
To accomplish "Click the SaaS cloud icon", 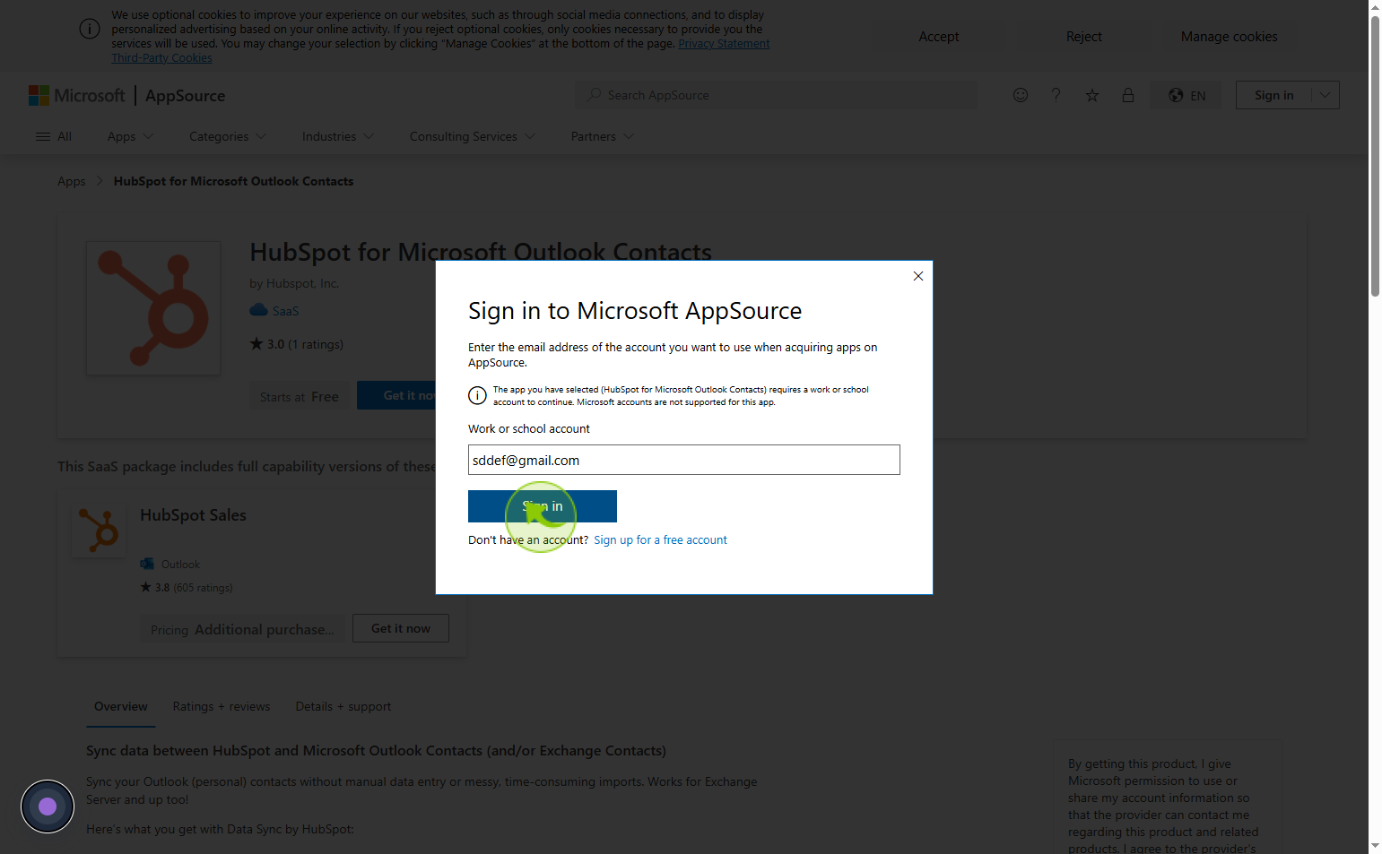I will [x=258, y=310].
